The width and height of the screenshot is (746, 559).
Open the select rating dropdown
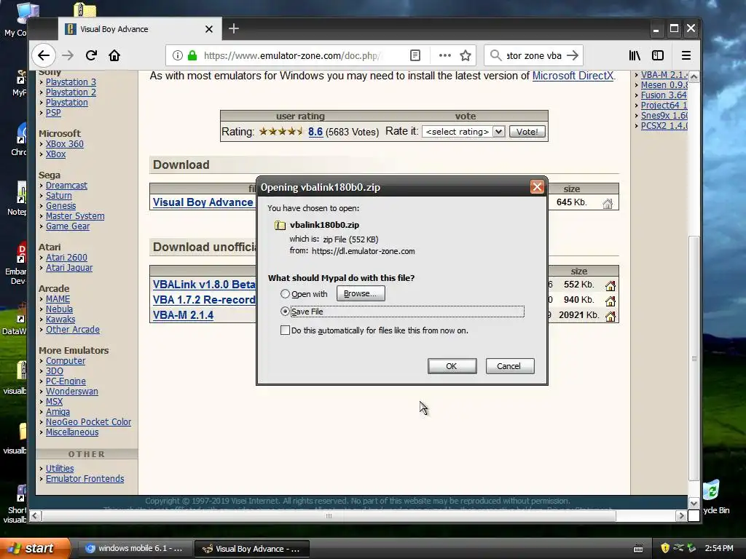click(463, 132)
